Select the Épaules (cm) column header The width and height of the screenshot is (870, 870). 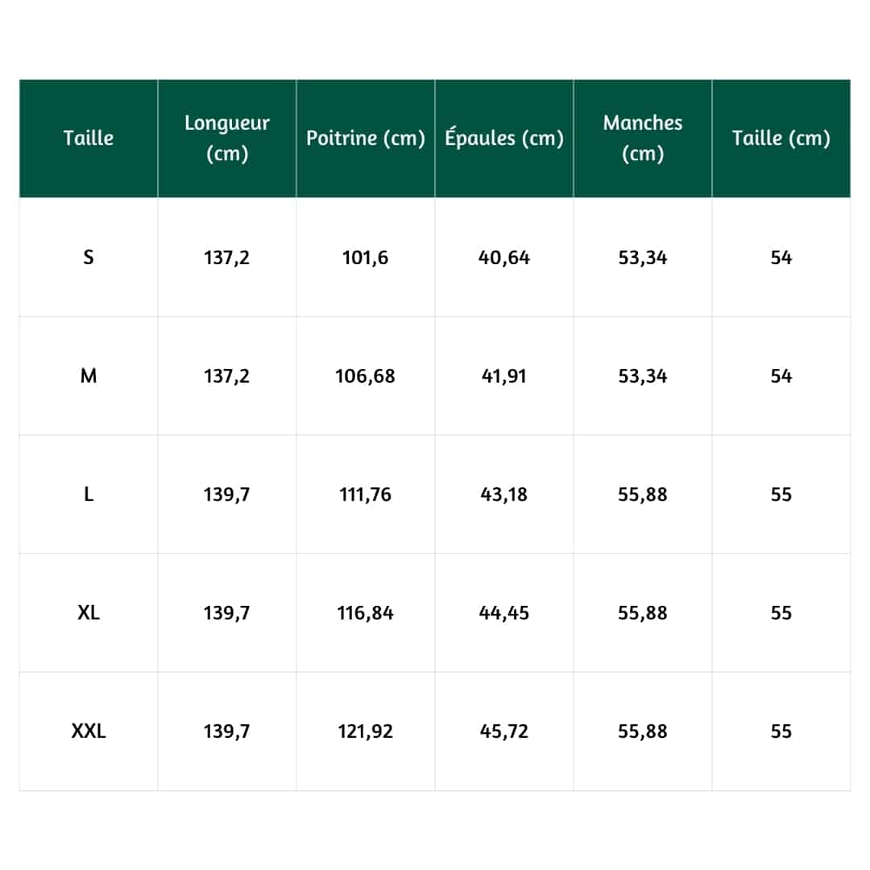[x=504, y=139]
